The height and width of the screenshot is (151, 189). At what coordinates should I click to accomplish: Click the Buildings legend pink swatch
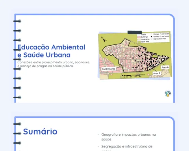point(139,37)
